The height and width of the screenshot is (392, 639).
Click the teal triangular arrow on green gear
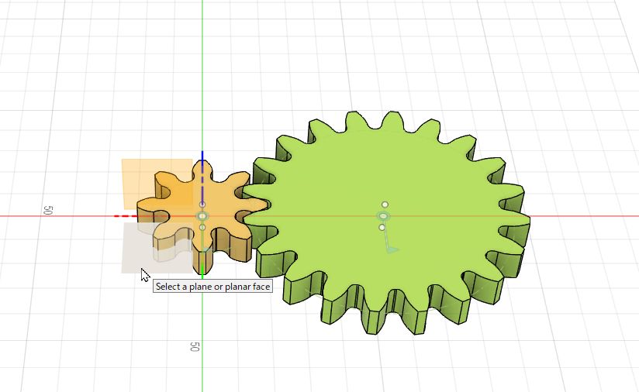click(x=392, y=249)
